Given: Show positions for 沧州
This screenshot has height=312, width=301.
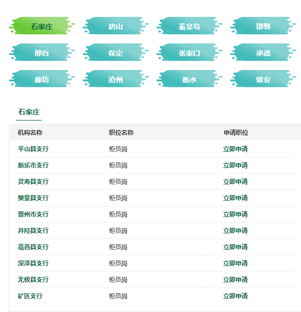Looking at the screenshot, I should (x=116, y=79).
